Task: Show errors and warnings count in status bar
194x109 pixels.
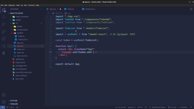Action: [x=10, y=107]
